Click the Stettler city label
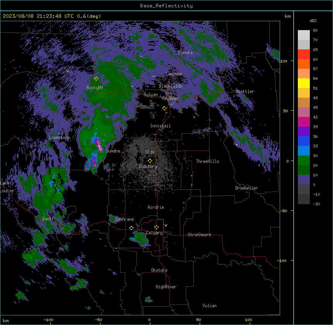Screen dimensions: 333x325 [x=245, y=91]
